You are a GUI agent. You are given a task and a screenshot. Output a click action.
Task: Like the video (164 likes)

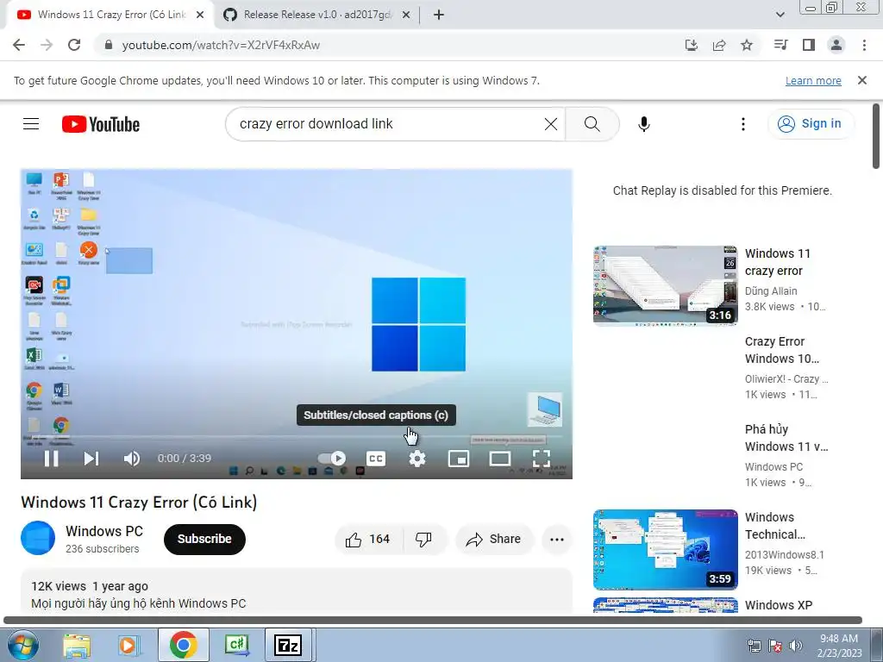point(369,540)
